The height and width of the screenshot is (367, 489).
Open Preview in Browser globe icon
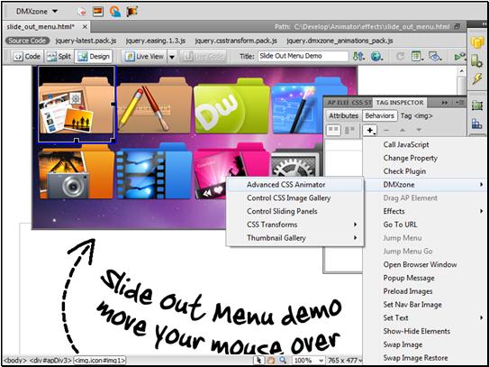click(x=376, y=57)
